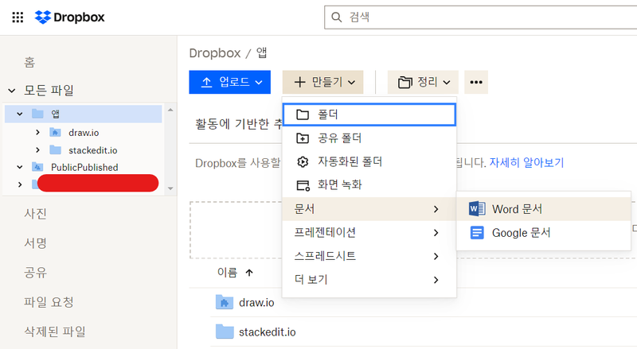This screenshot has height=349, width=637.
Task: Open the 문서 submenu
Action: pyautogui.click(x=369, y=209)
